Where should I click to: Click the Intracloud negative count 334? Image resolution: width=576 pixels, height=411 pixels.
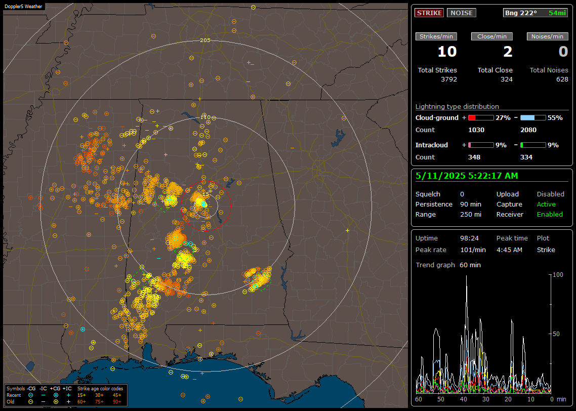point(526,157)
